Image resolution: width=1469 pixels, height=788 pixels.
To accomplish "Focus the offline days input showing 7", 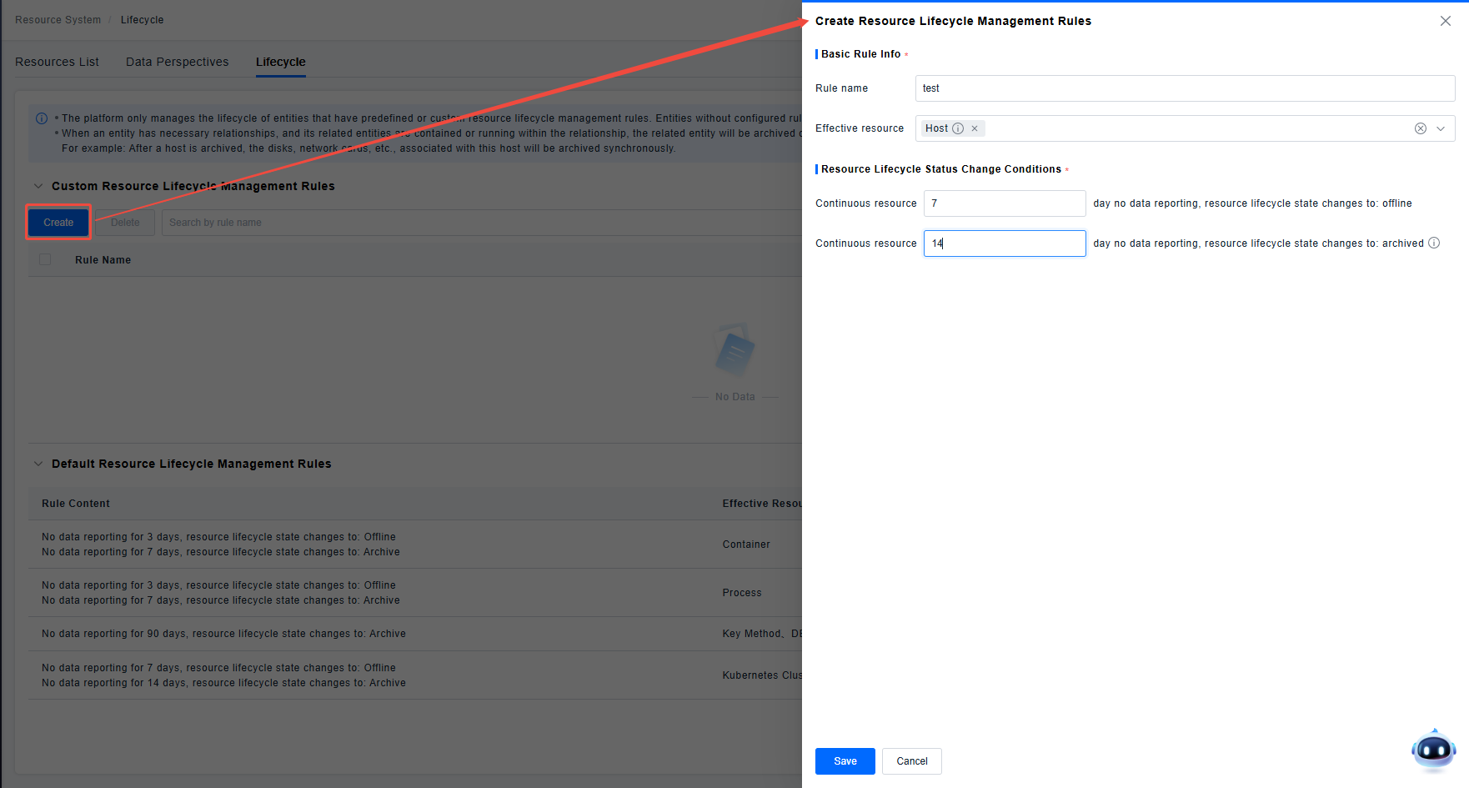I will [1004, 203].
